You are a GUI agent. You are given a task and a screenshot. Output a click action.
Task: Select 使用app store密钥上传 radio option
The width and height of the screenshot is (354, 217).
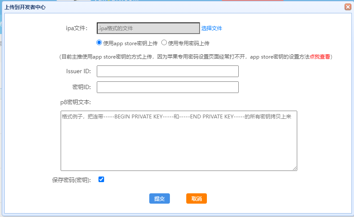tap(99, 43)
